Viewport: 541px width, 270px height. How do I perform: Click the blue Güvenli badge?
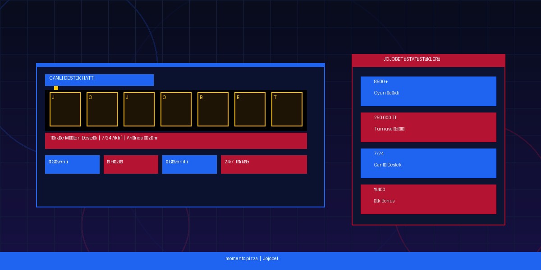click(x=72, y=164)
